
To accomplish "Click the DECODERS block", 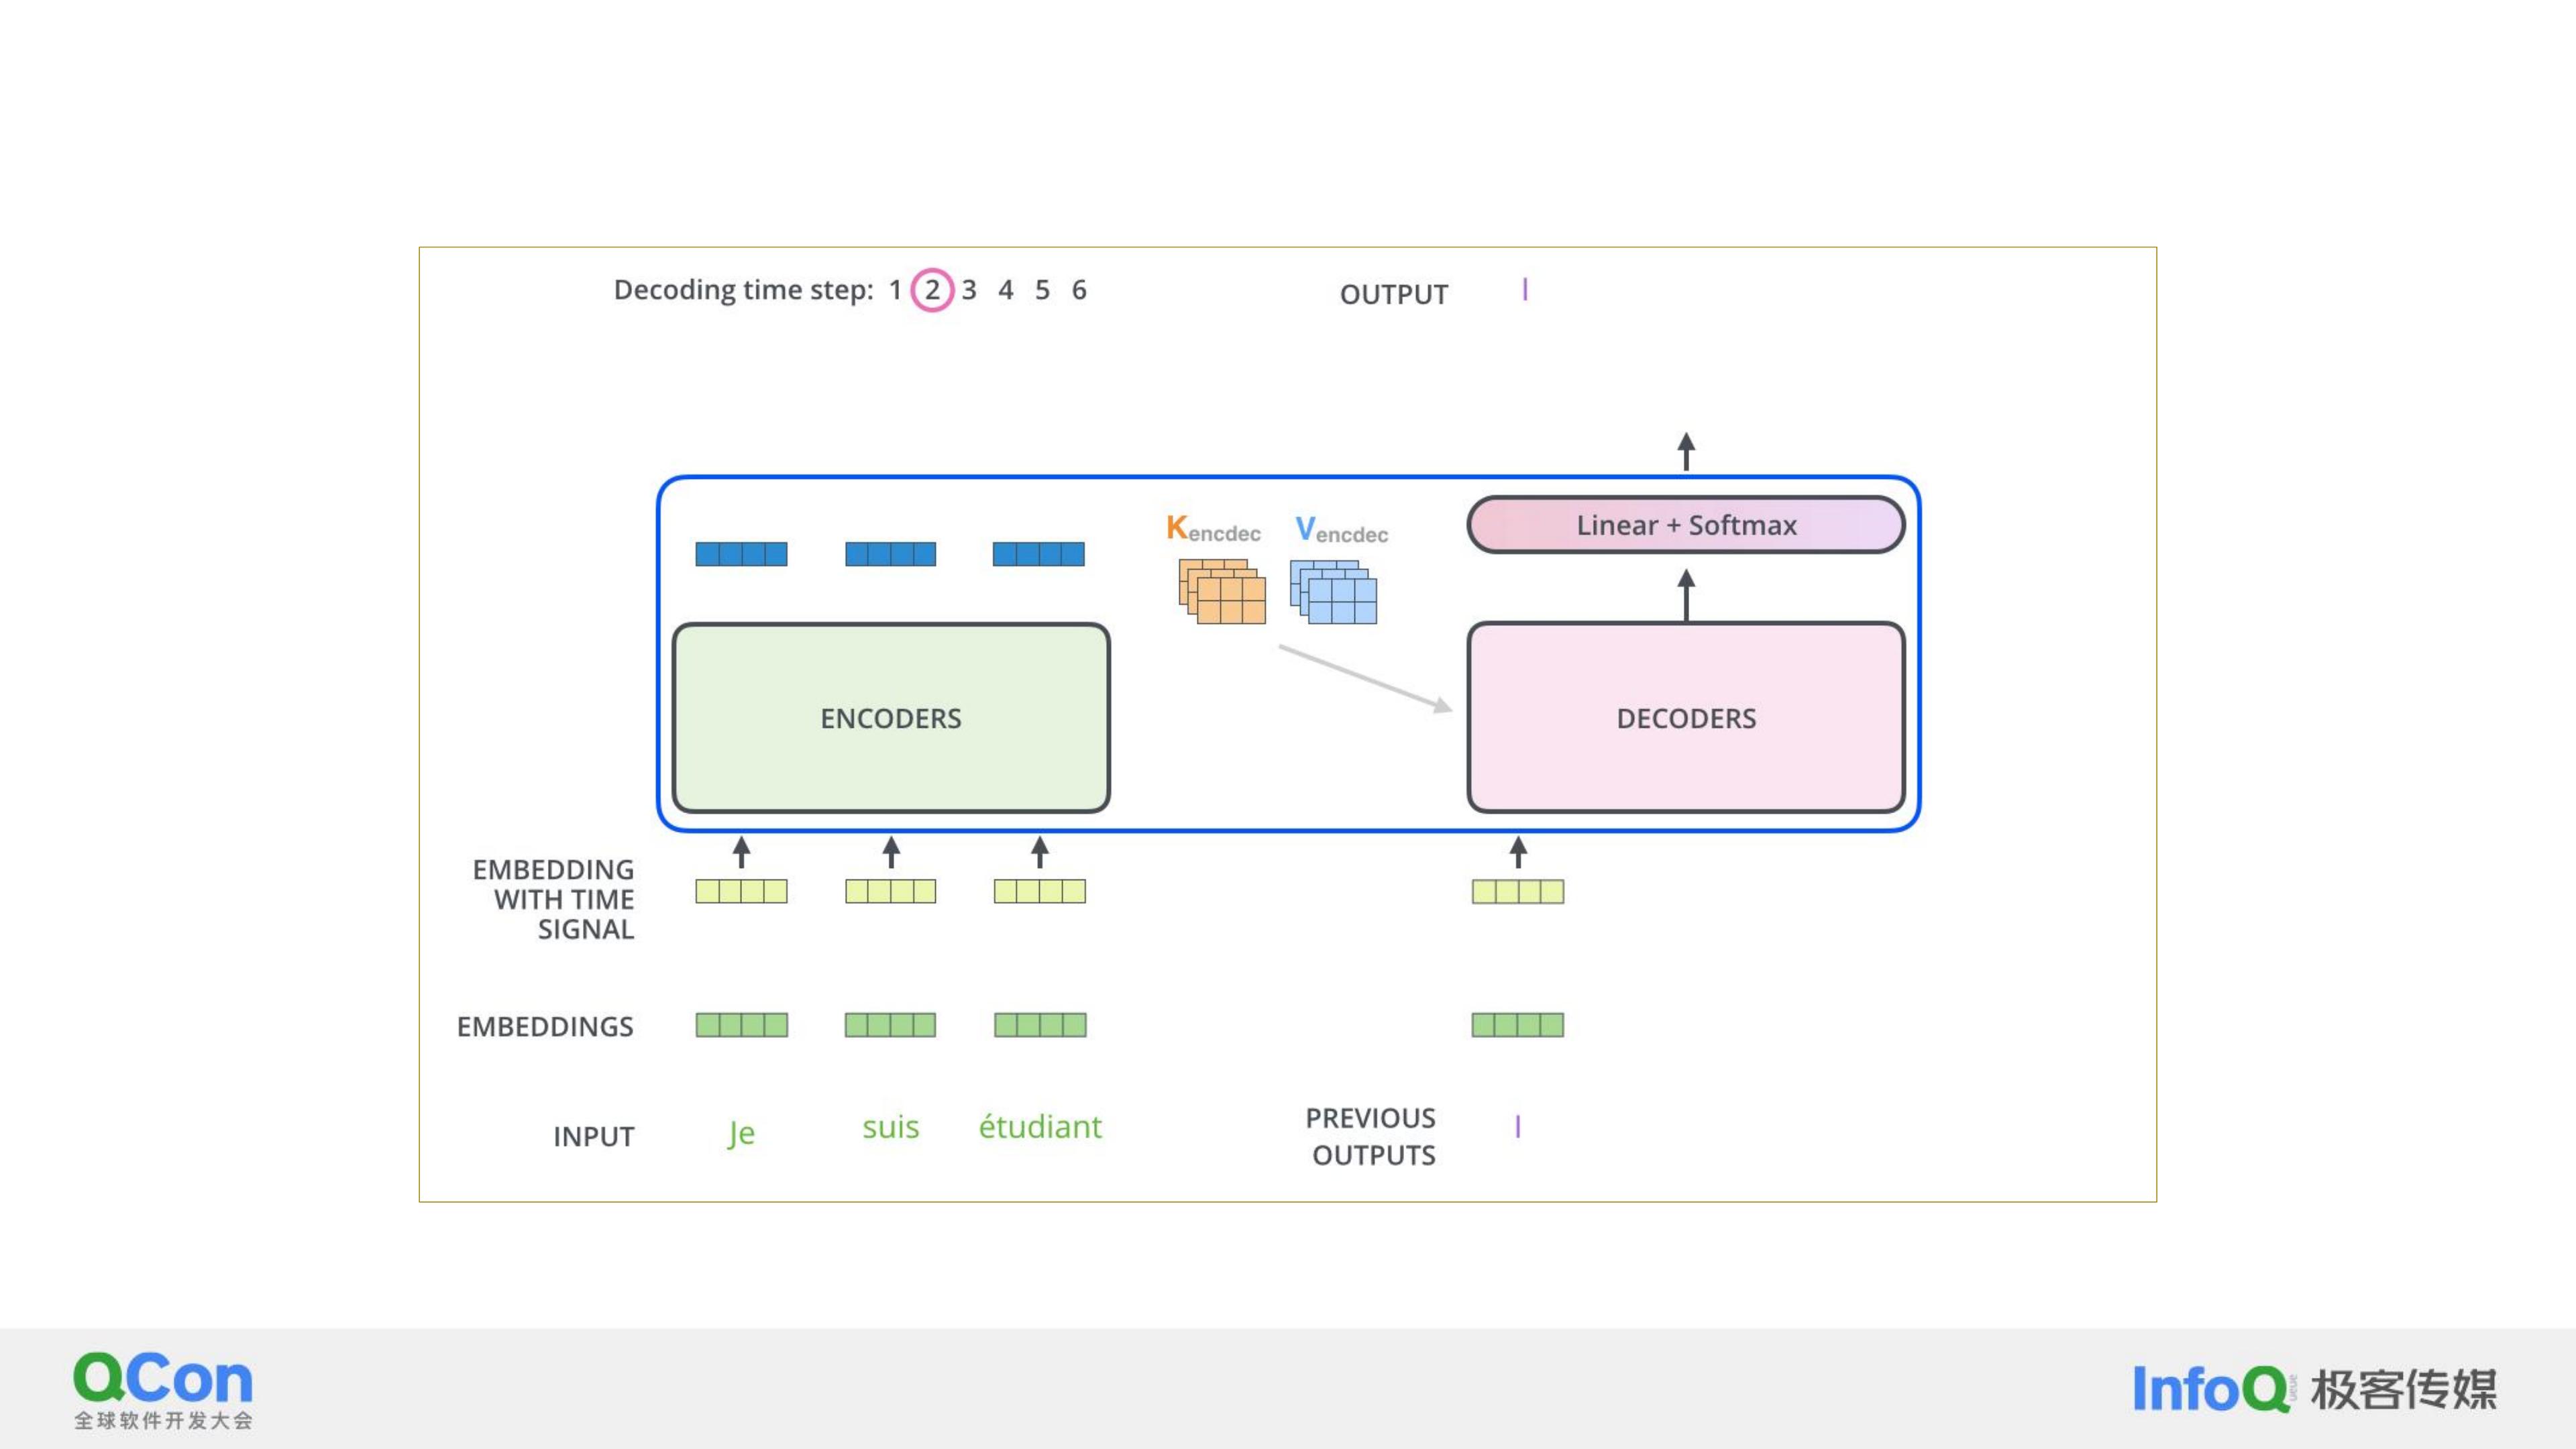I will tap(1686, 718).
